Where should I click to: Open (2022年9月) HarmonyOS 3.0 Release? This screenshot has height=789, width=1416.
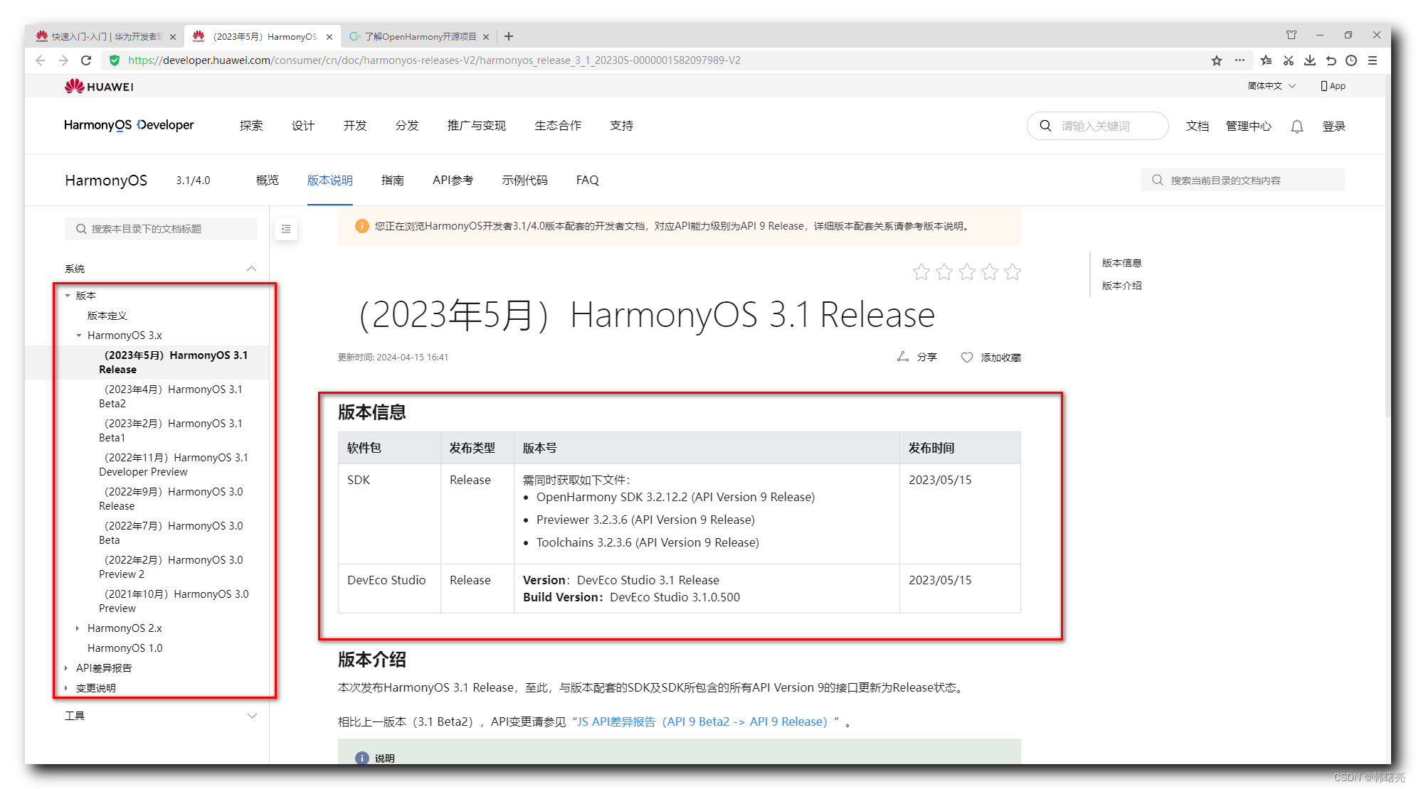coord(171,499)
